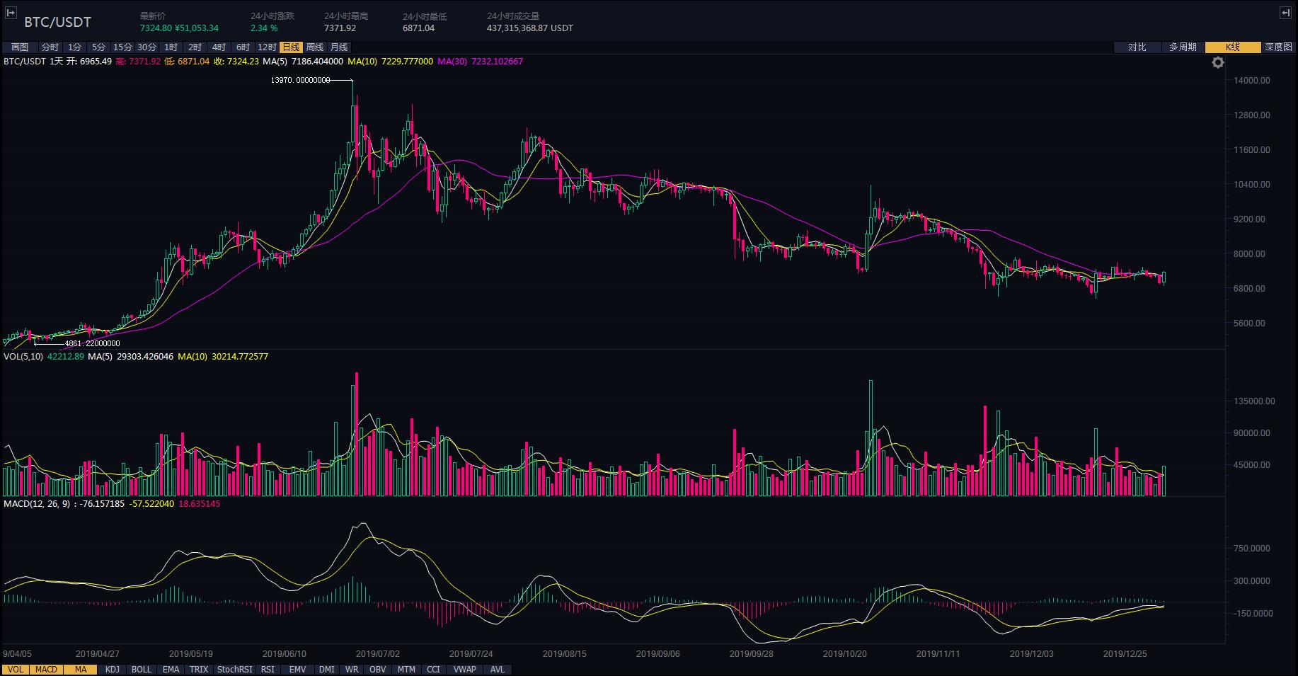The image size is (1298, 676).
Task: Click the MA(10) 7229.777000 legend
Action: [390, 62]
